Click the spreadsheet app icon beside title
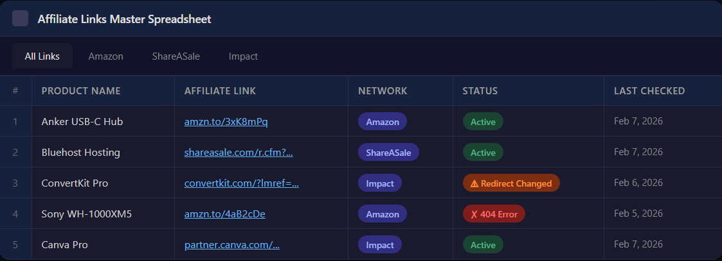This screenshot has height=261, width=722. click(21, 19)
